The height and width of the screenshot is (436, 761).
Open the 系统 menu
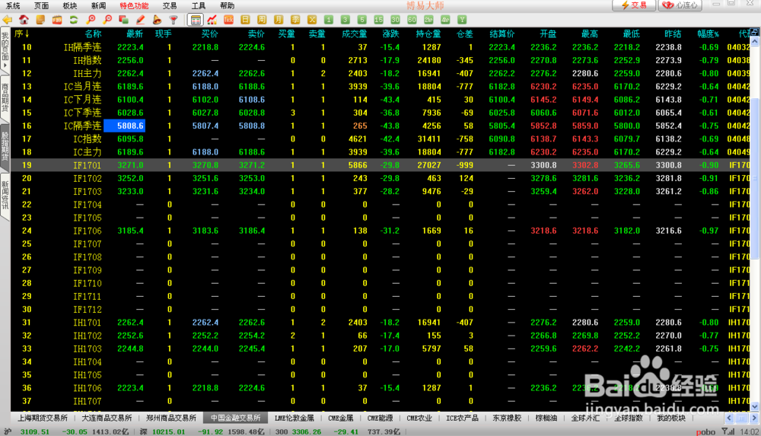[x=13, y=6]
